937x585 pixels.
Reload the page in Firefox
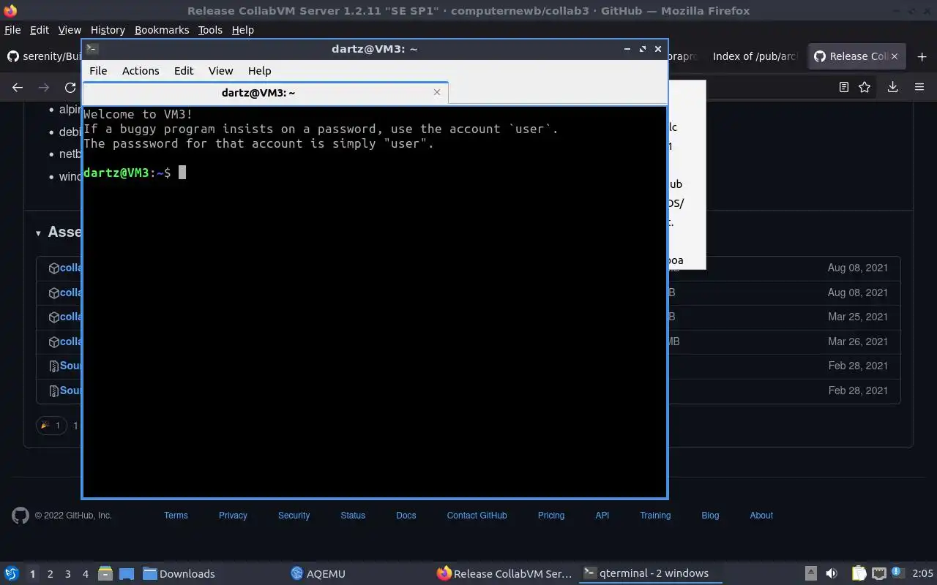coord(70,87)
